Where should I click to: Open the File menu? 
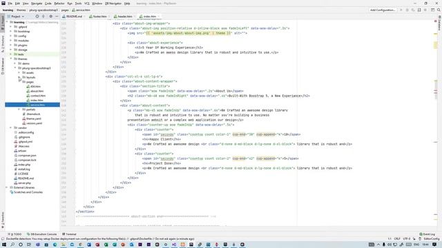(x=10, y=3)
